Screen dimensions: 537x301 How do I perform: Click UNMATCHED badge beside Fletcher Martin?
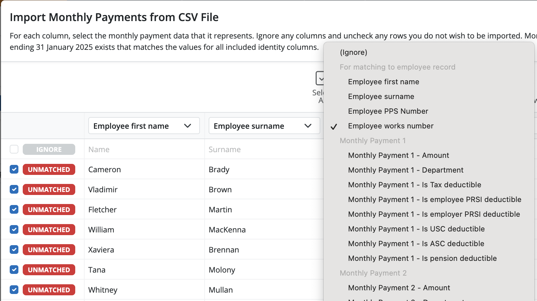49,209
